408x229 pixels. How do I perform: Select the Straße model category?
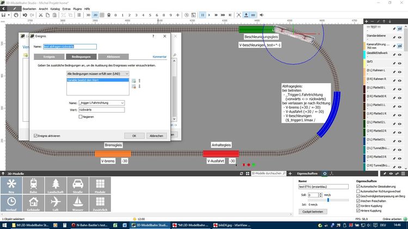pos(78,185)
